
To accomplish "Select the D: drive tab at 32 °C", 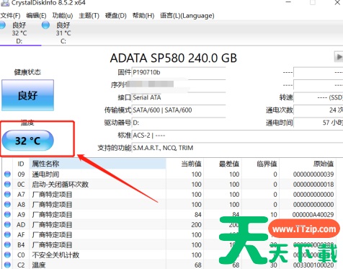I will [19, 32].
